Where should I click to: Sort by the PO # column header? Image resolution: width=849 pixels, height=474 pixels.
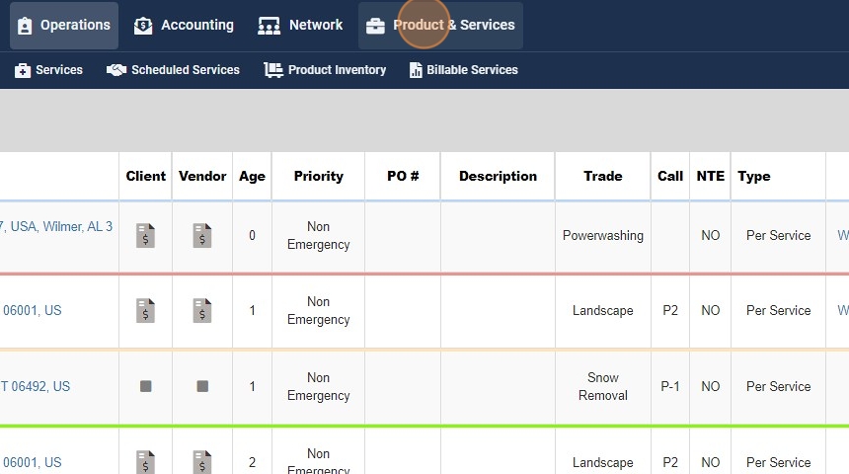pyautogui.click(x=403, y=176)
